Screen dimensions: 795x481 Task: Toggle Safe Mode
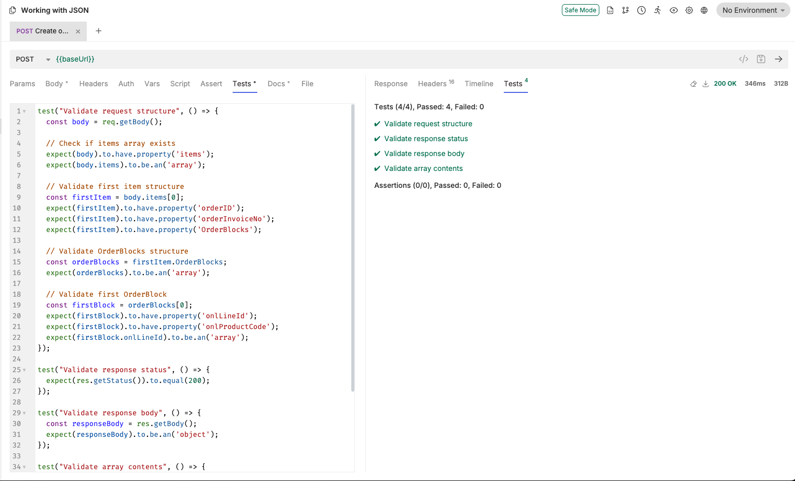coord(580,10)
